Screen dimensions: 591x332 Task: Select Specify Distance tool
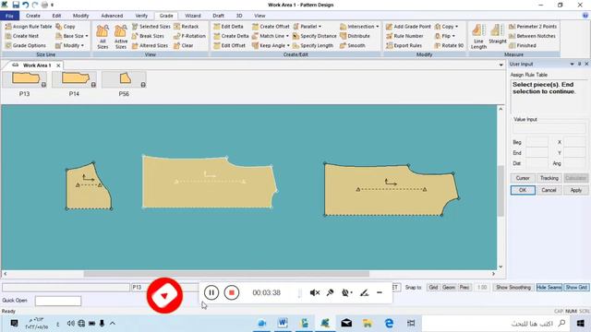314,36
